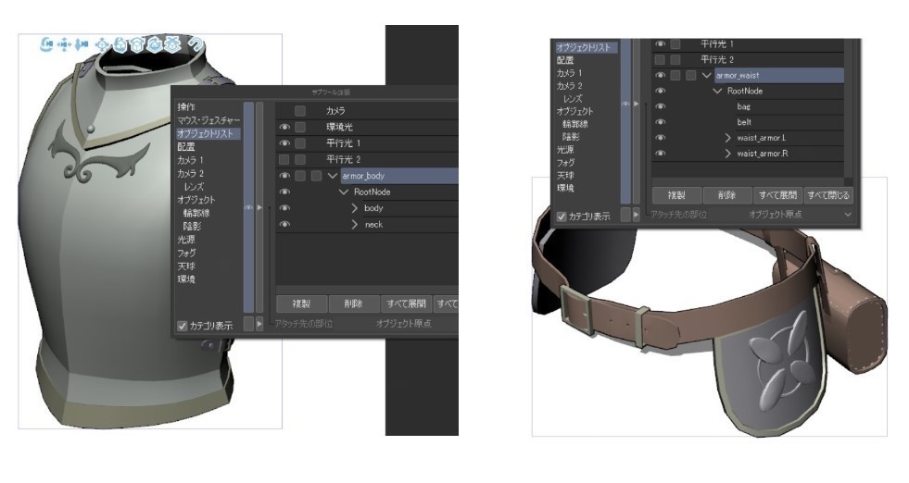The height and width of the screenshot is (483, 909).
Task: Click すべて閉じる button in right panel
Action: 828,195
